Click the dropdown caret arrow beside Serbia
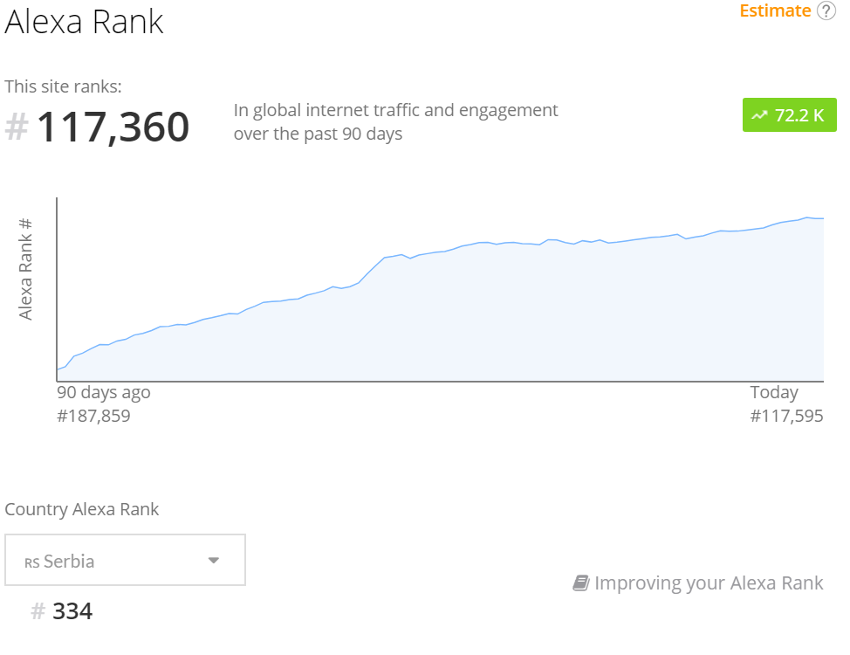Image resolution: width=850 pixels, height=655 pixels. (x=214, y=561)
